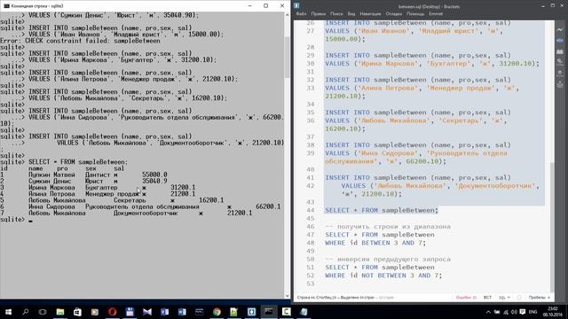The image size is (568, 319).
Task: Open the Поиск menu in Brackets
Action: pyautogui.click(x=336, y=14)
